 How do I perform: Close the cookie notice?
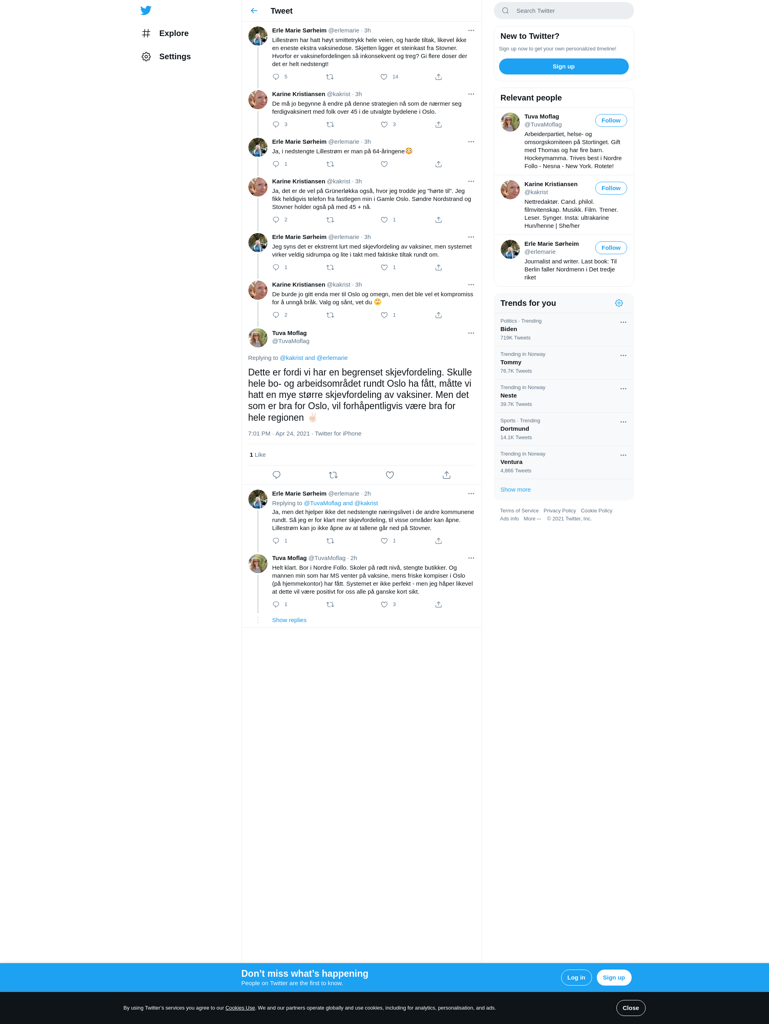pyautogui.click(x=630, y=1008)
